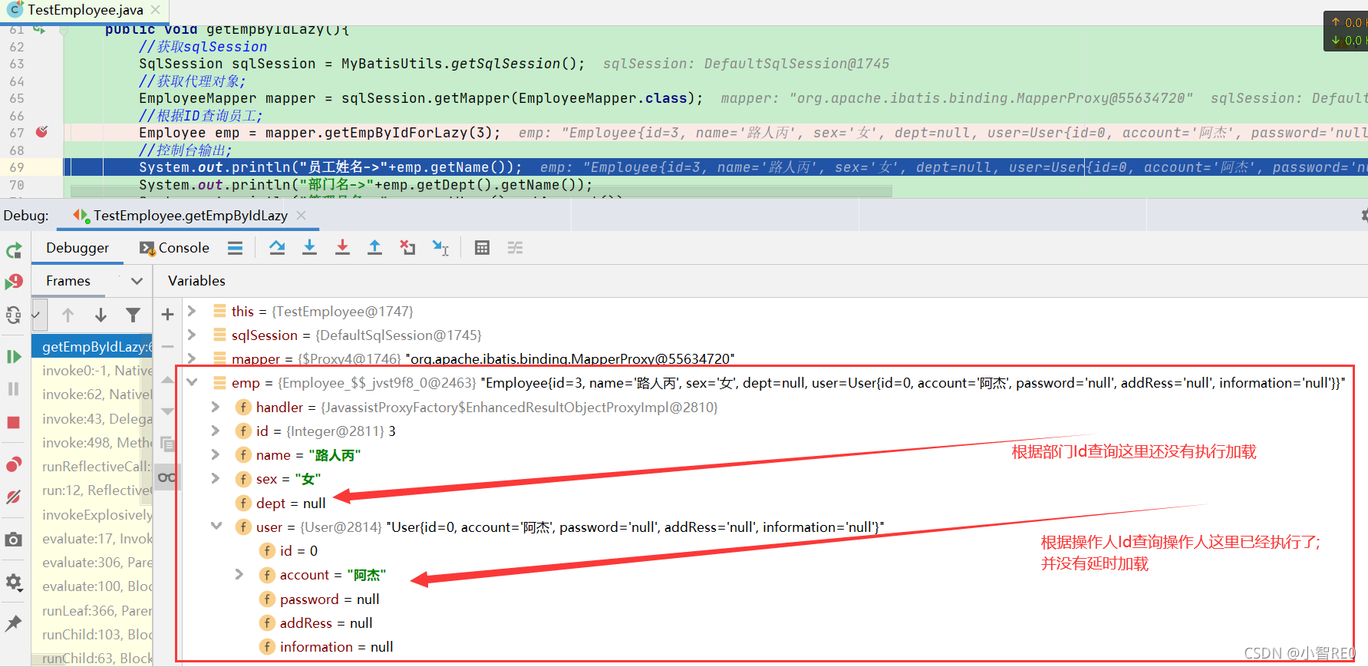The width and height of the screenshot is (1368, 667).
Task: Click the Step Into icon
Action: click(309, 248)
